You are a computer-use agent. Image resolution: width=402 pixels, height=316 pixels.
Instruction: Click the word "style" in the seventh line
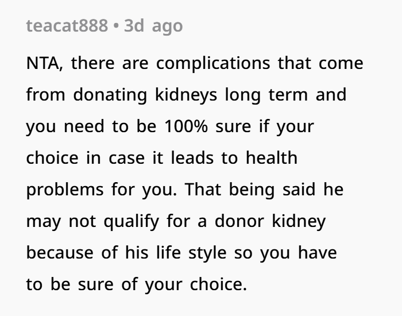pyautogui.click(x=202, y=253)
